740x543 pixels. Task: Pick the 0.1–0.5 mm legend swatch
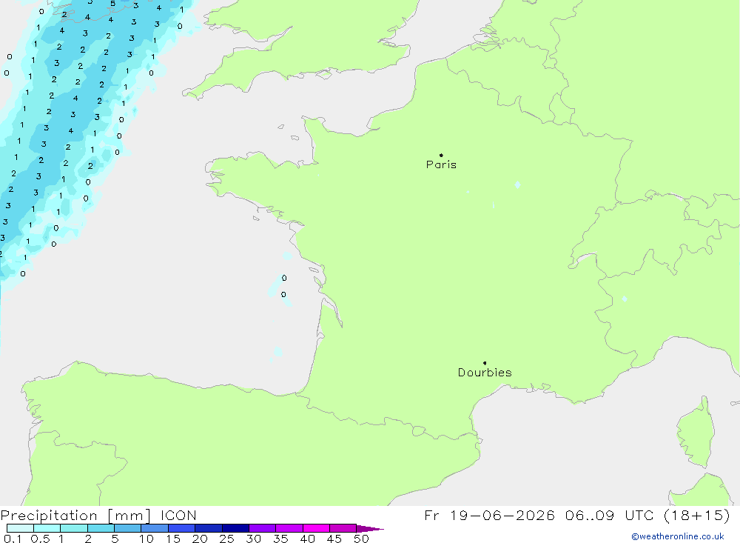20,528
